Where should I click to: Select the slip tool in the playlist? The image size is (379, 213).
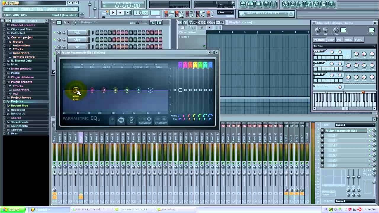coord(209,22)
